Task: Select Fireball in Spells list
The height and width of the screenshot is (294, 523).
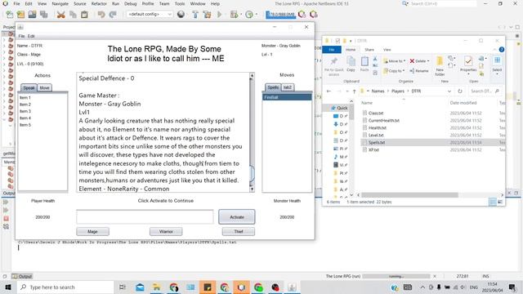Action: (x=287, y=97)
